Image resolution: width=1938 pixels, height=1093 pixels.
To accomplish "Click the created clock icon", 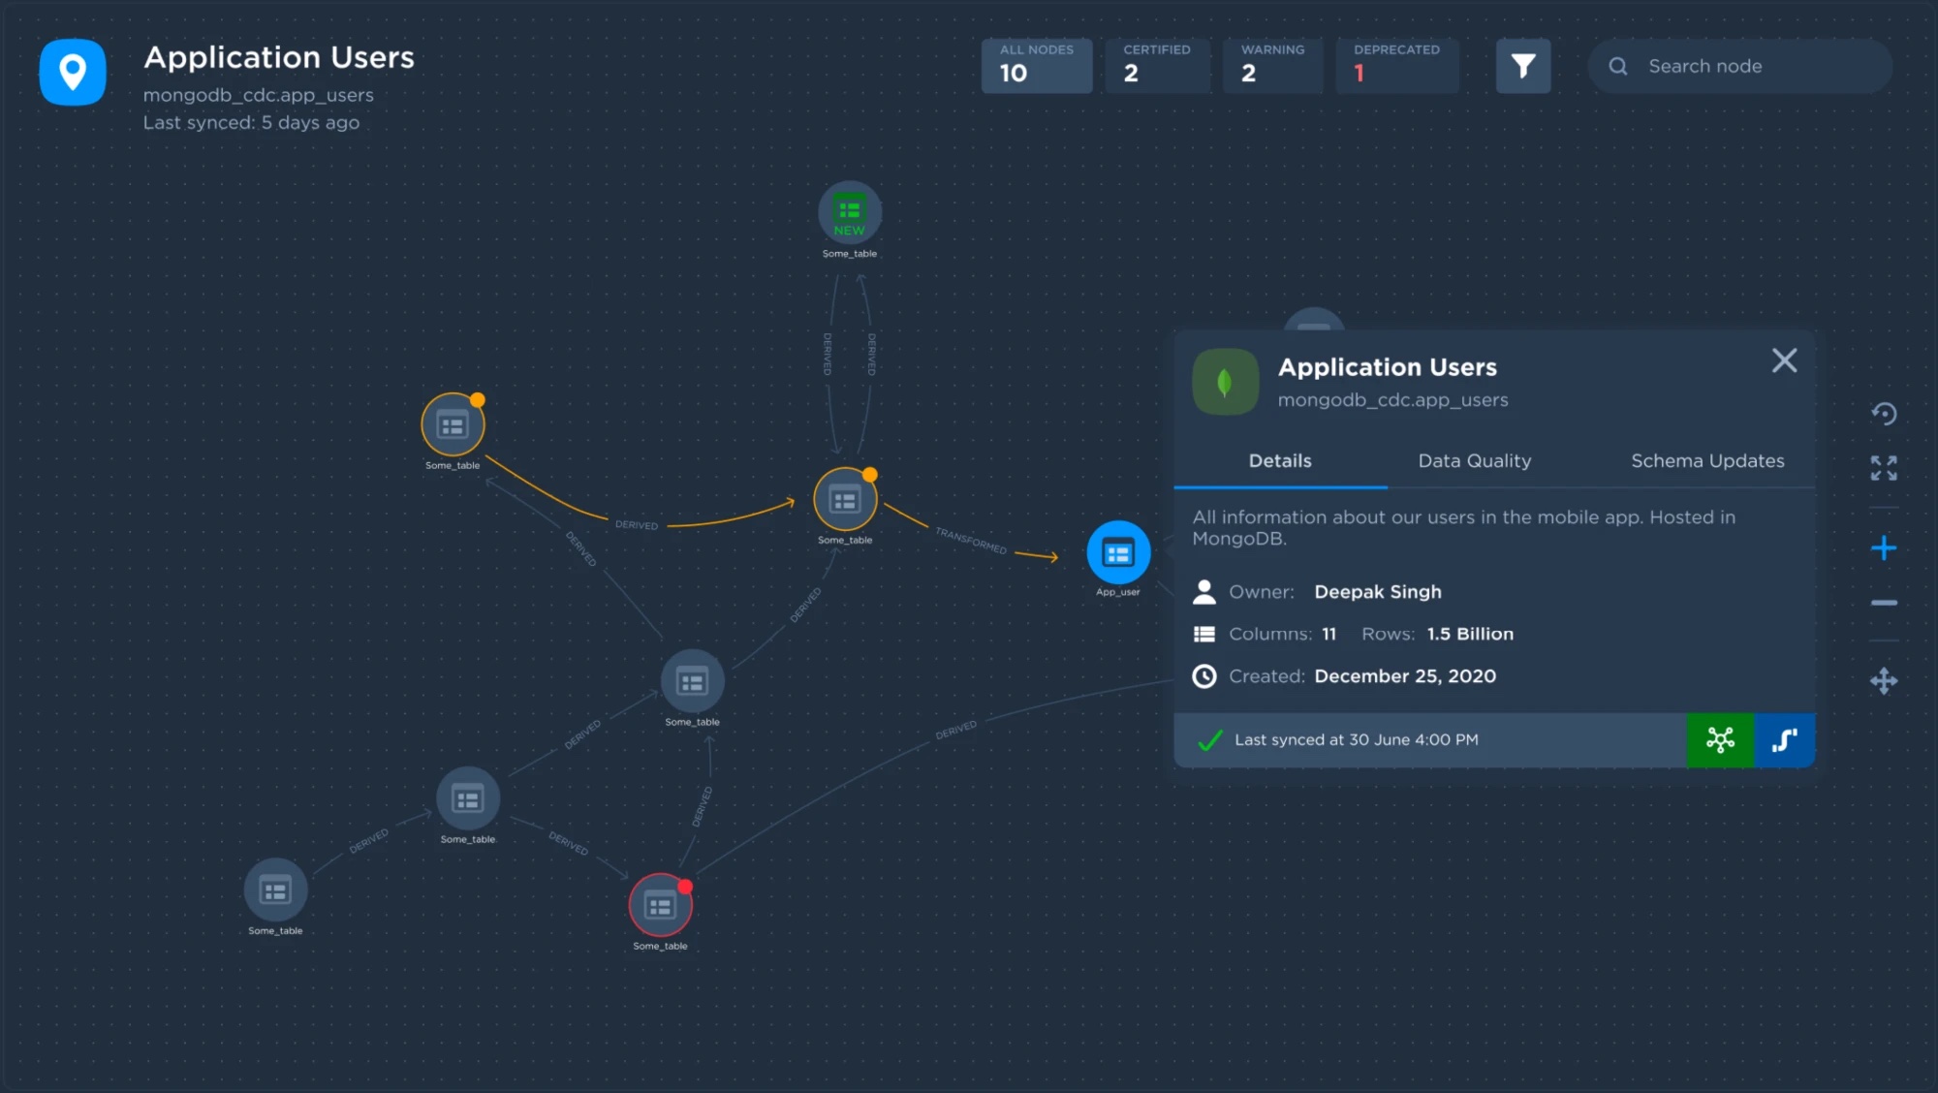I will coord(1204,676).
